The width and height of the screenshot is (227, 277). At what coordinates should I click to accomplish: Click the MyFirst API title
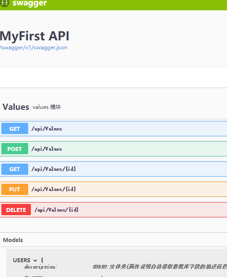pos(34,36)
